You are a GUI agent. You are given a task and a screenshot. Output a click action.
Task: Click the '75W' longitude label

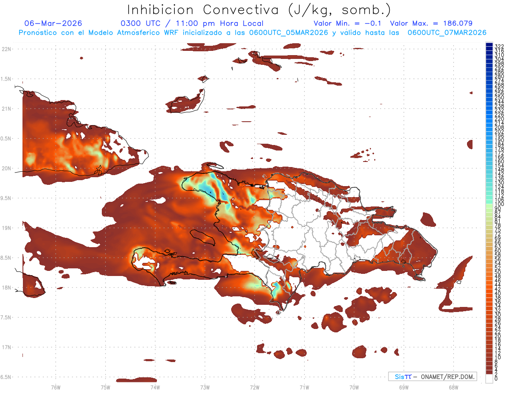pos(105,387)
